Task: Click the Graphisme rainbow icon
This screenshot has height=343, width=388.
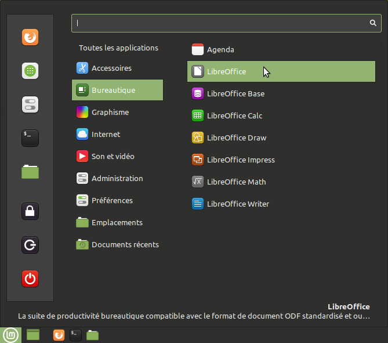Action: (x=82, y=112)
